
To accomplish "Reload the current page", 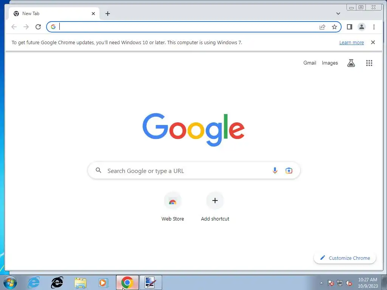I will coord(38,27).
